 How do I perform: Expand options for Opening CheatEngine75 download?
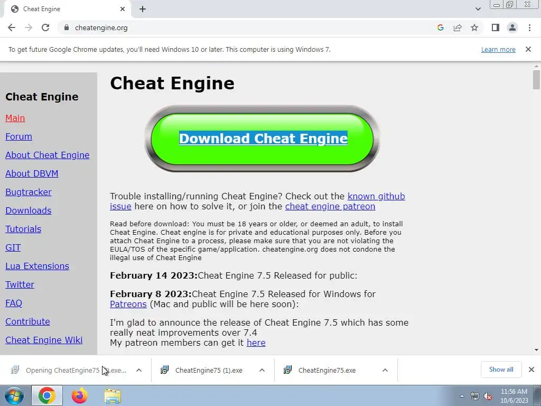(139, 370)
